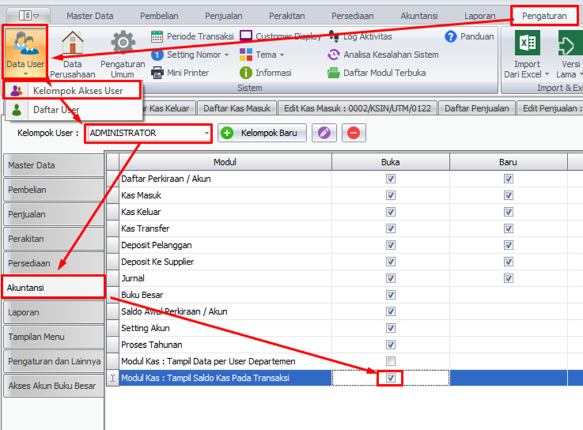Click the Mini Printer icon

[158, 73]
